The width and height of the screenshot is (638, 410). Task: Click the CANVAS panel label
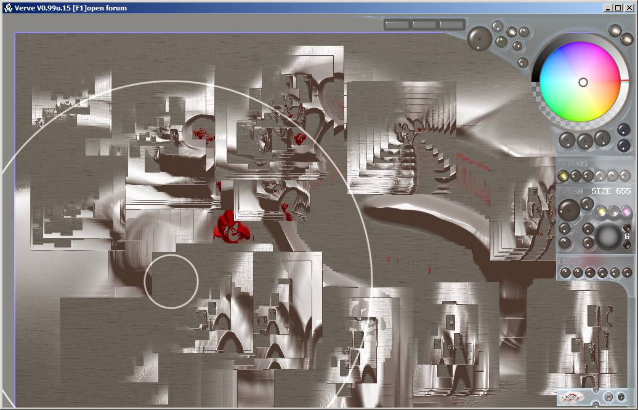(574, 164)
